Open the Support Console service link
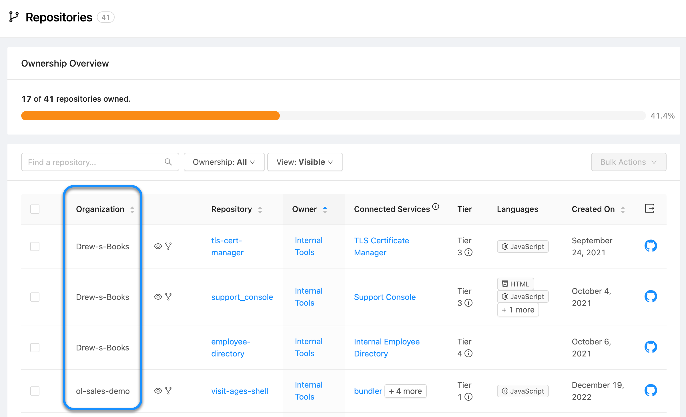Viewport: 686px width, 417px height. (x=385, y=297)
